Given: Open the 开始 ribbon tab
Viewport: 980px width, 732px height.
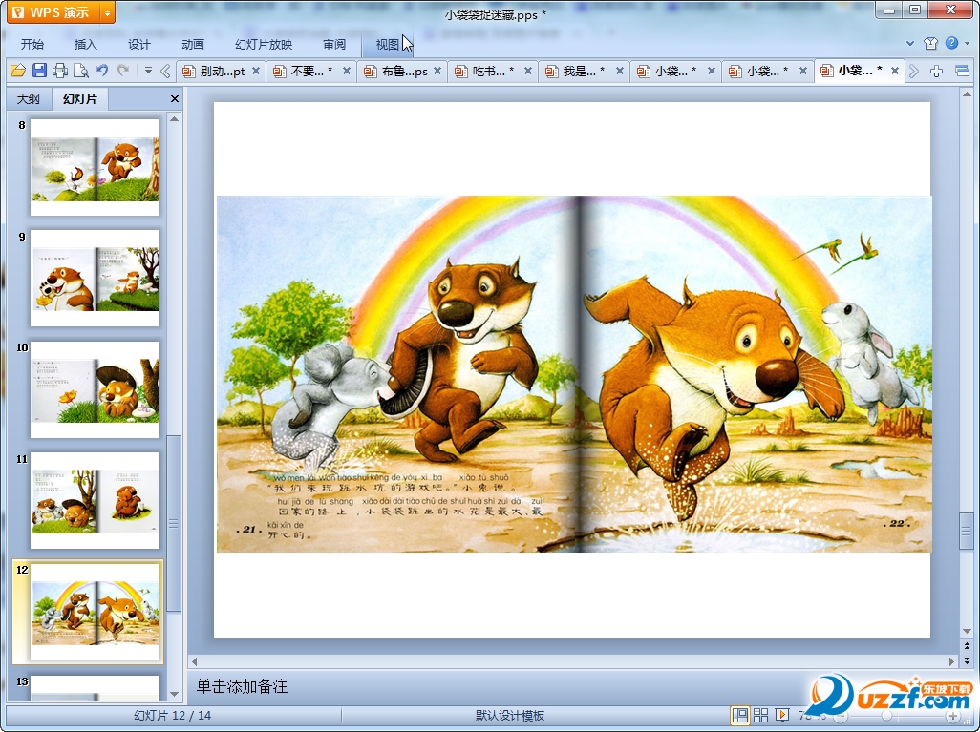Looking at the screenshot, I should point(32,44).
